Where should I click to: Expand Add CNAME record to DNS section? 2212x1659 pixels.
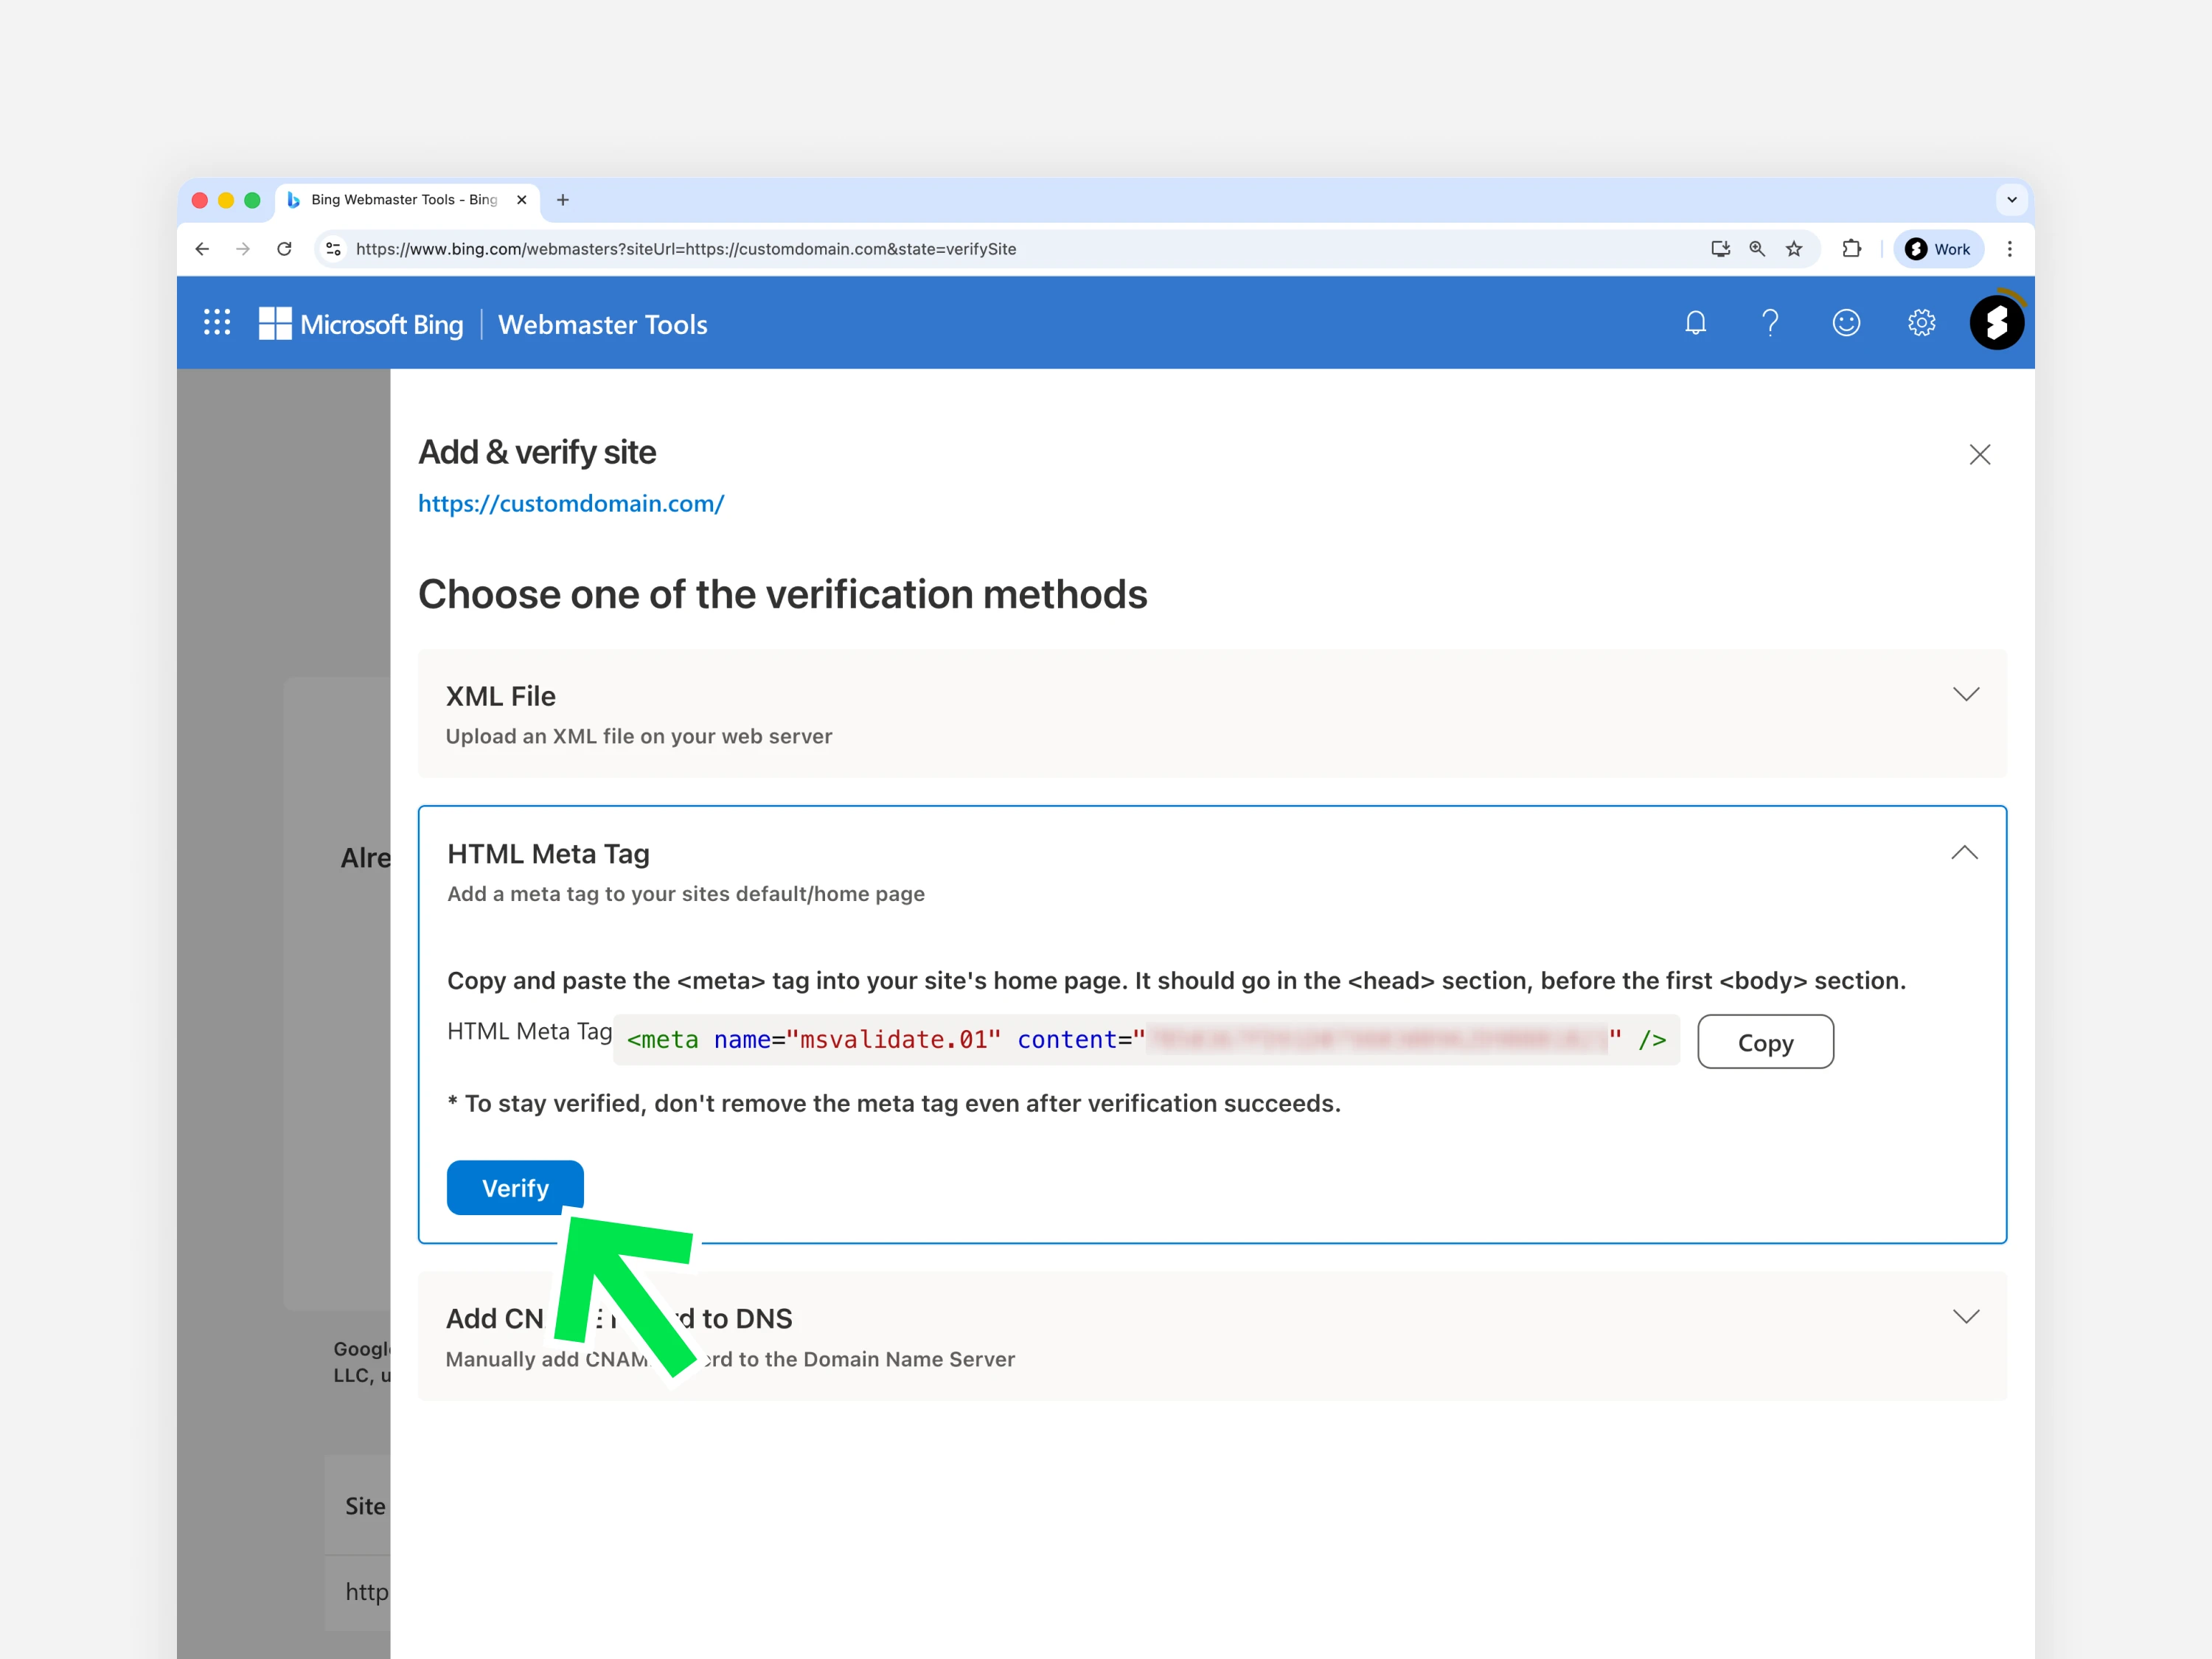click(x=1965, y=1316)
